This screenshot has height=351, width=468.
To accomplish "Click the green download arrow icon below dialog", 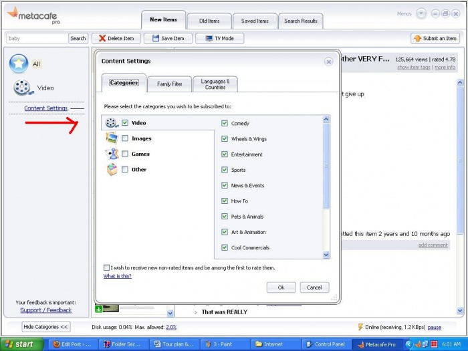I will click(x=98, y=309).
